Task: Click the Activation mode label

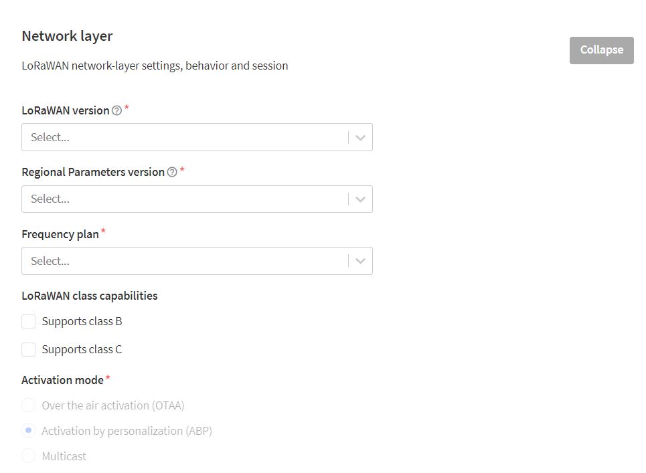Action: (62, 379)
